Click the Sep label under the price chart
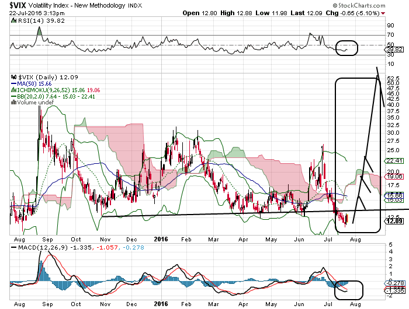 [47, 239]
